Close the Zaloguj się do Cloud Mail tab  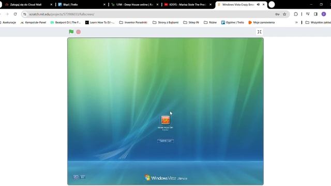pos(51,5)
